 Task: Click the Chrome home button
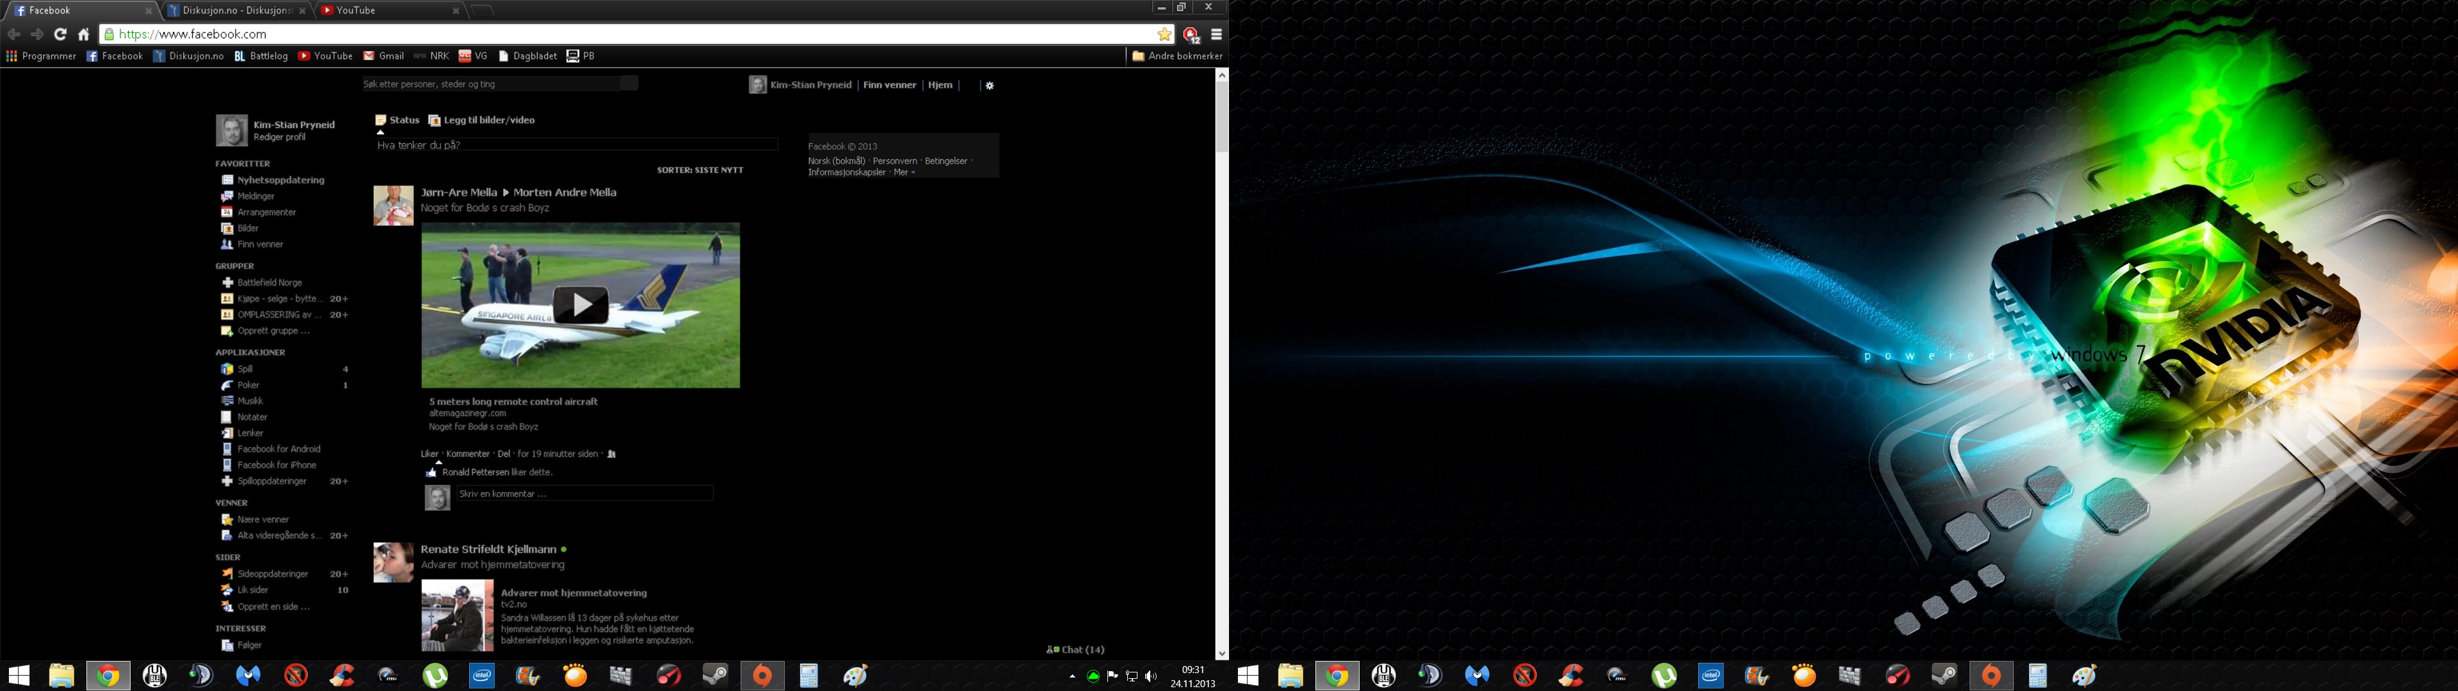[x=84, y=35]
